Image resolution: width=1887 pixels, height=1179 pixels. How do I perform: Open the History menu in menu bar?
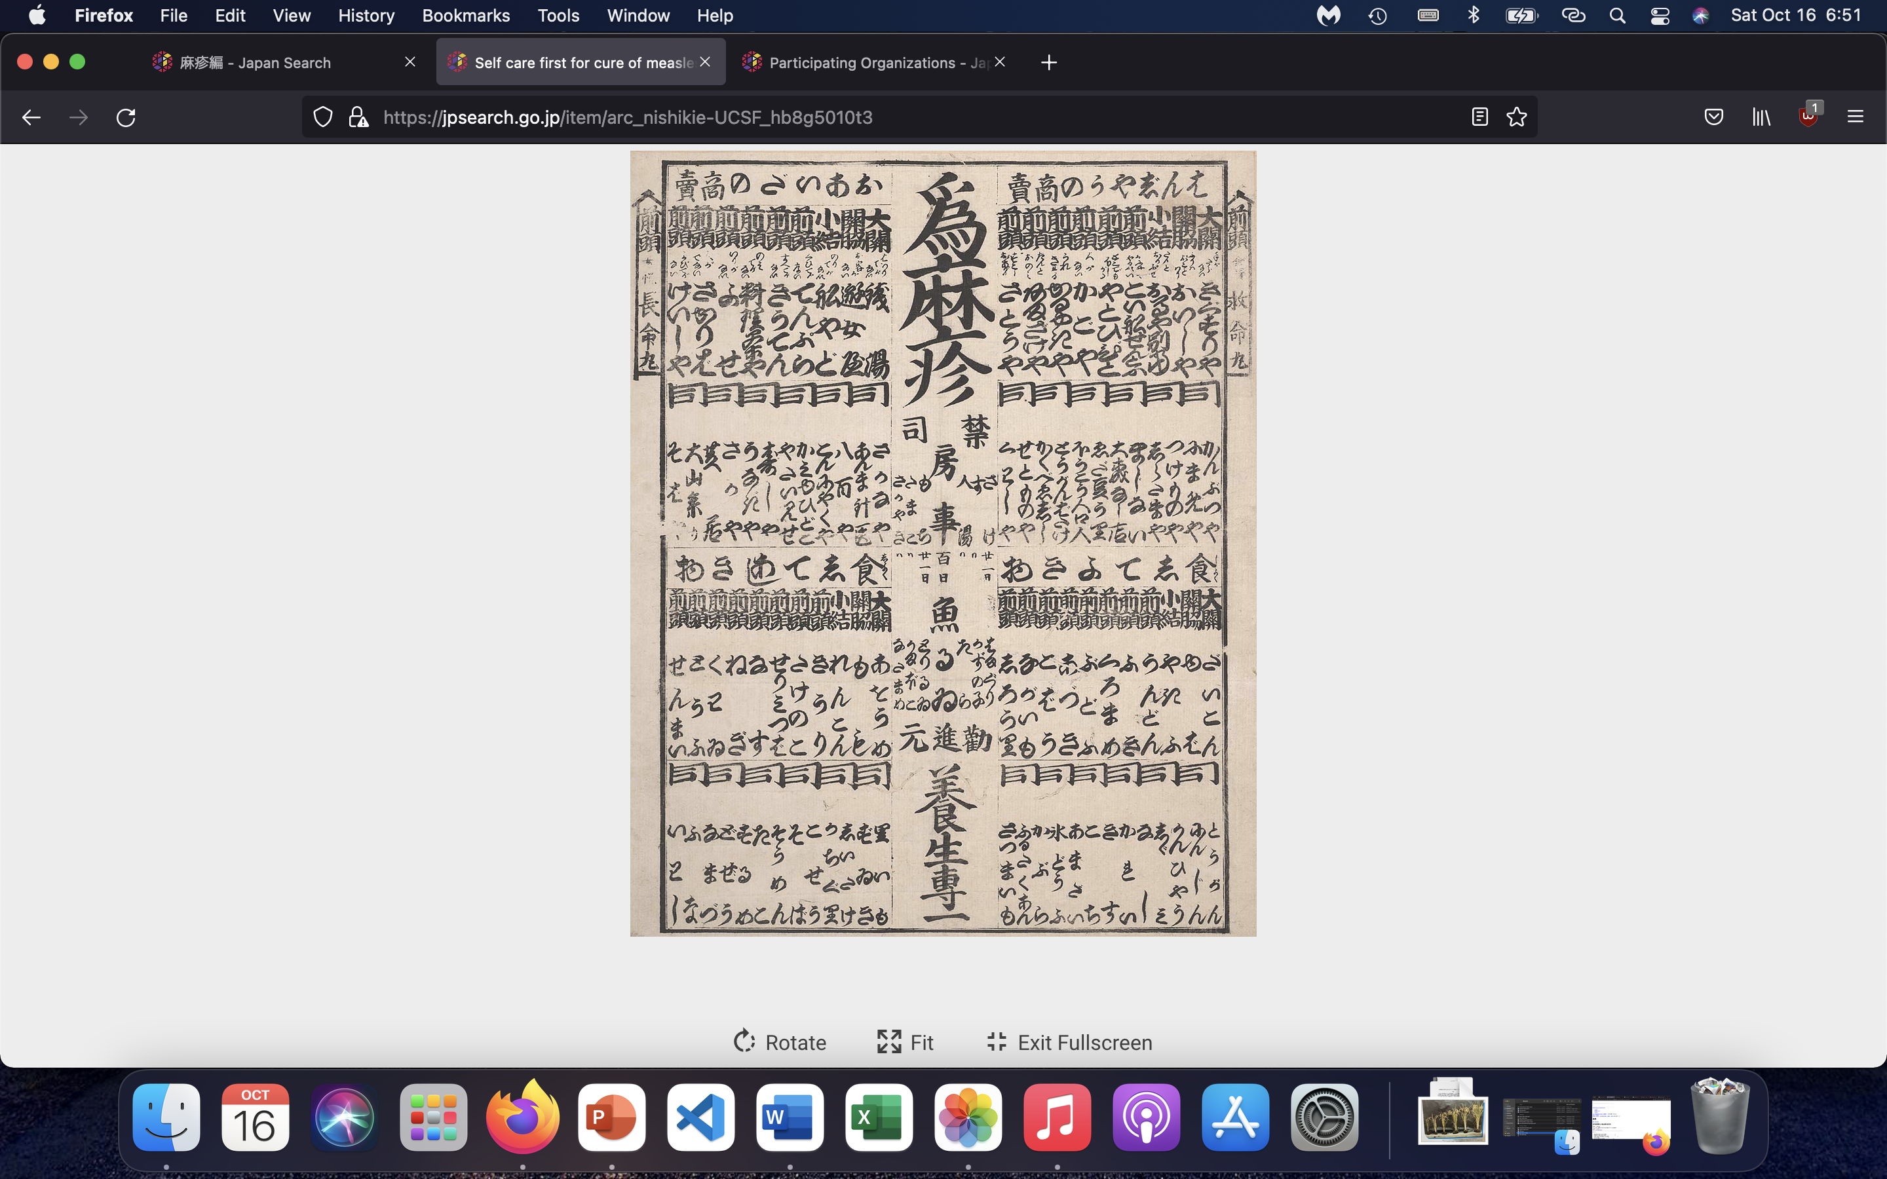(x=366, y=16)
